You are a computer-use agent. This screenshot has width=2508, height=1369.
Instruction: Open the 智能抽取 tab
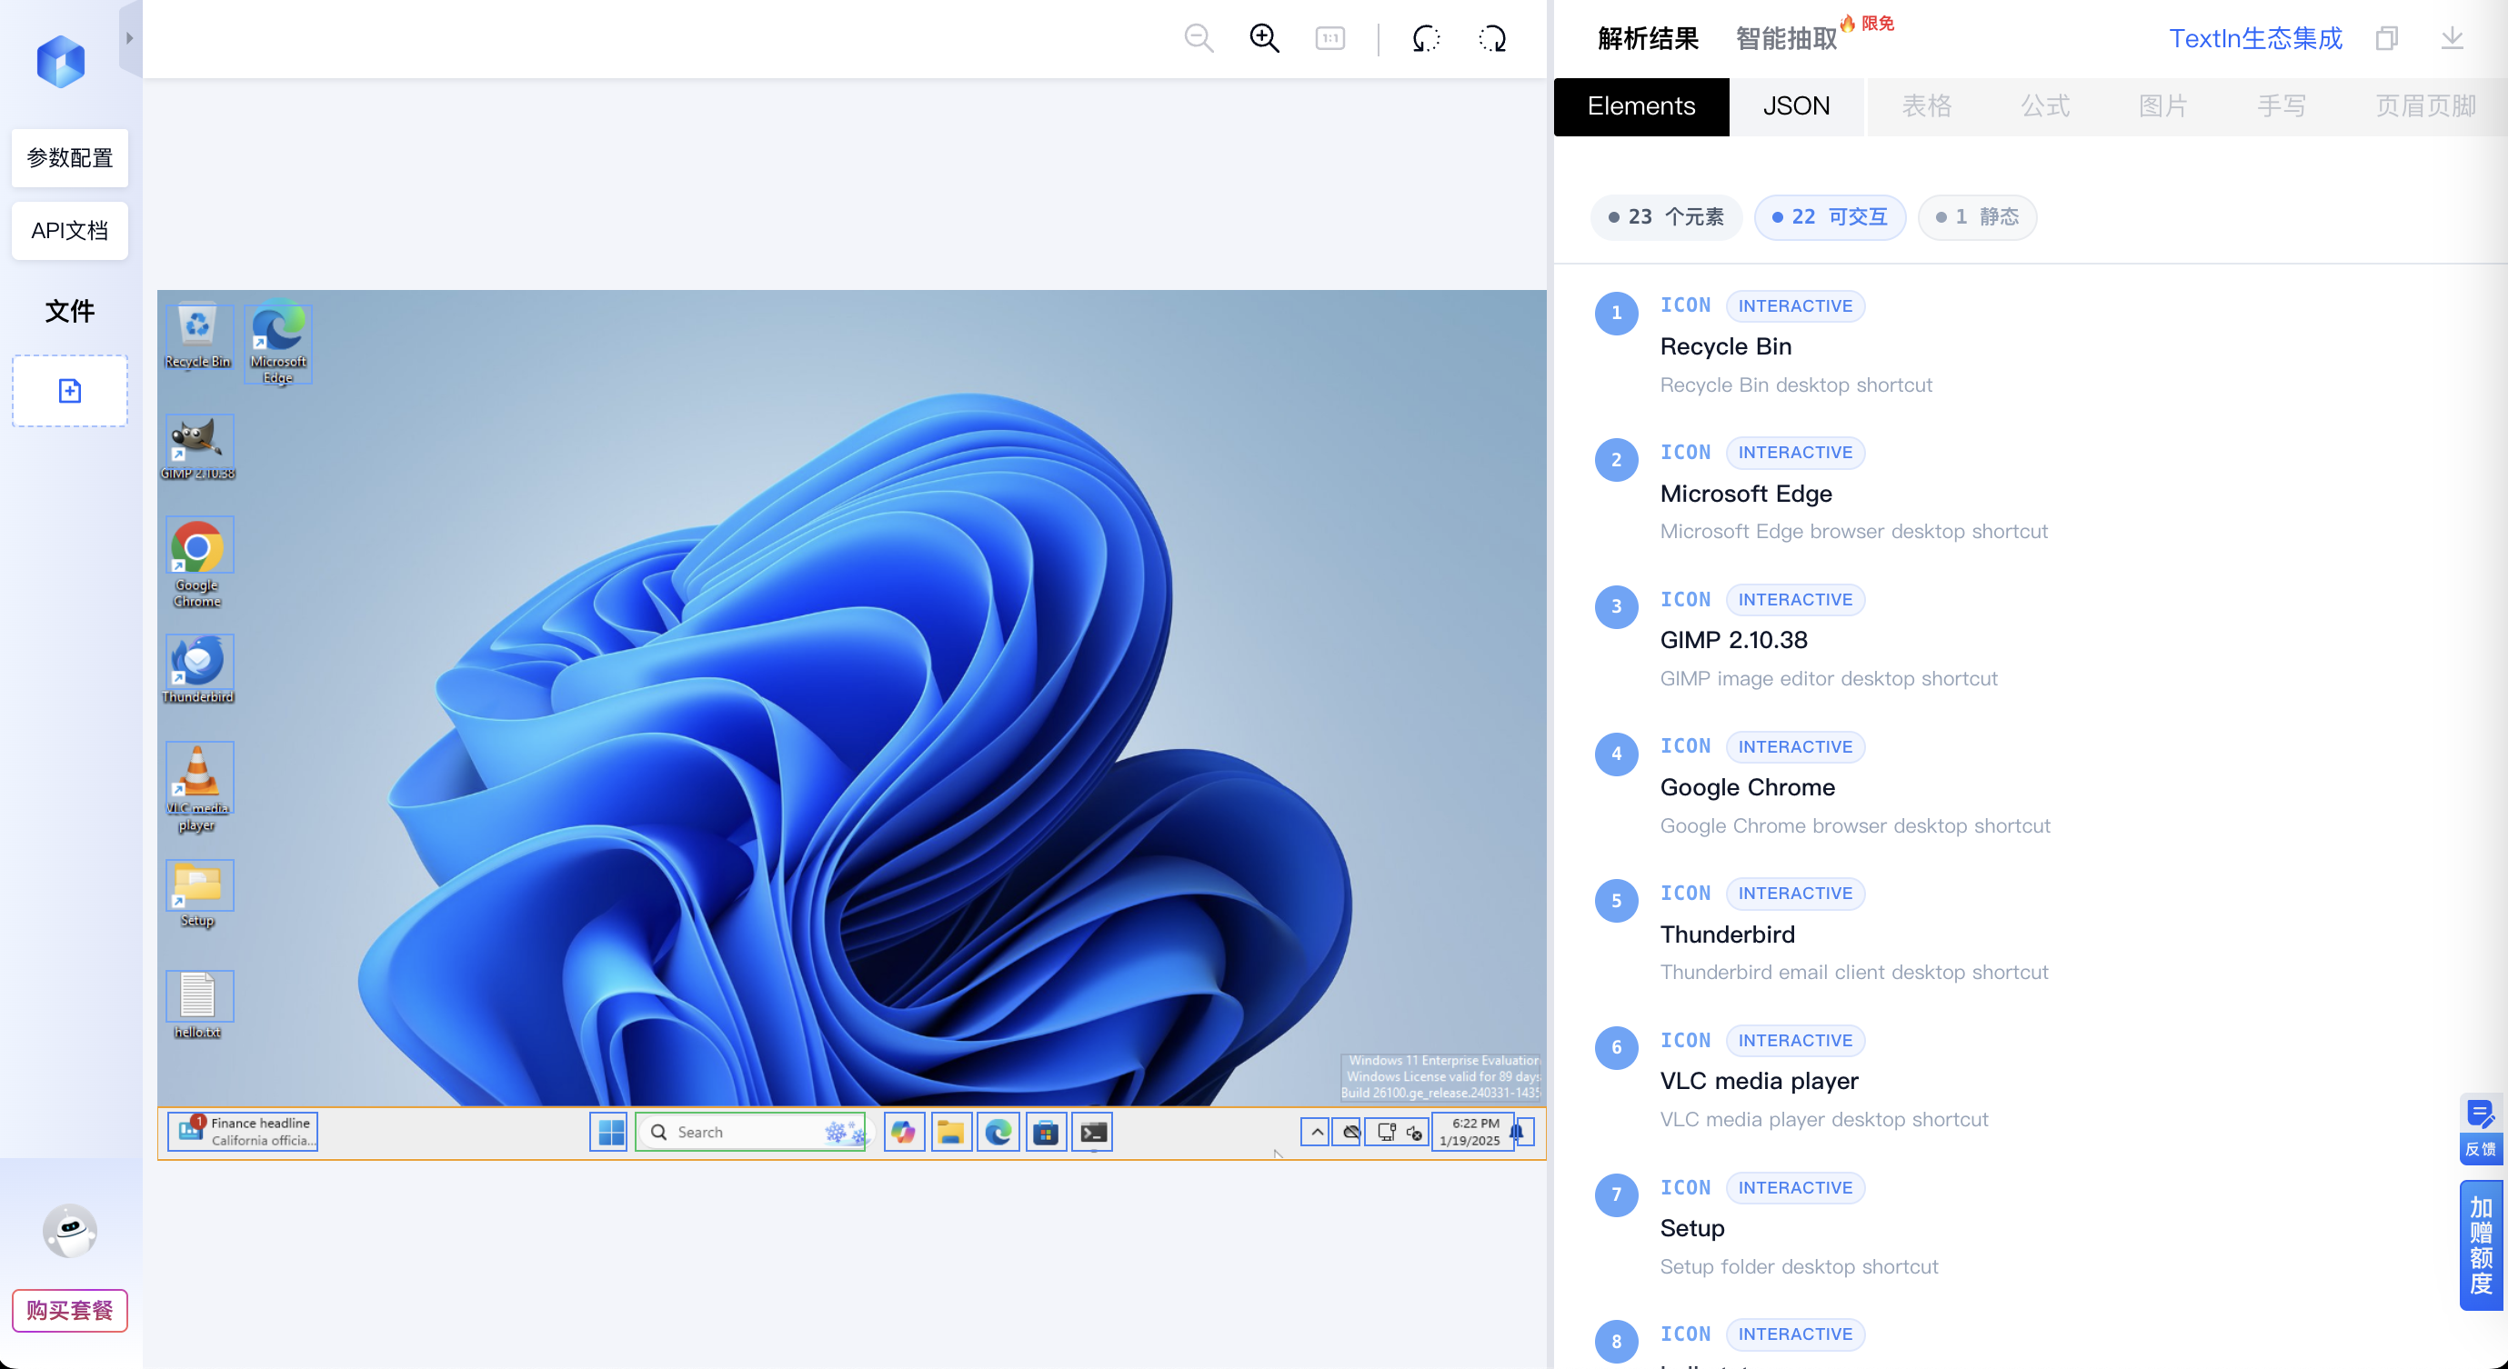[x=1787, y=39]
